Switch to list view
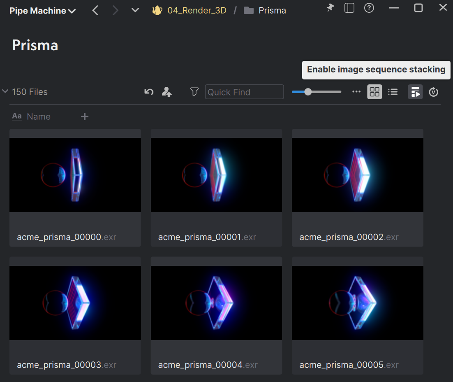Image resolution: width=453 pixels, height=382 pixels. click(393, 92)
